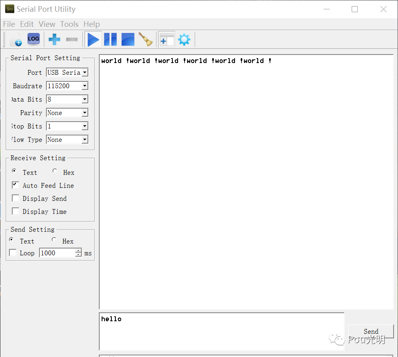The image size is (398, 357).
Task: Maximize the Serial Port Utility window
Action: (x=355, y=9)
